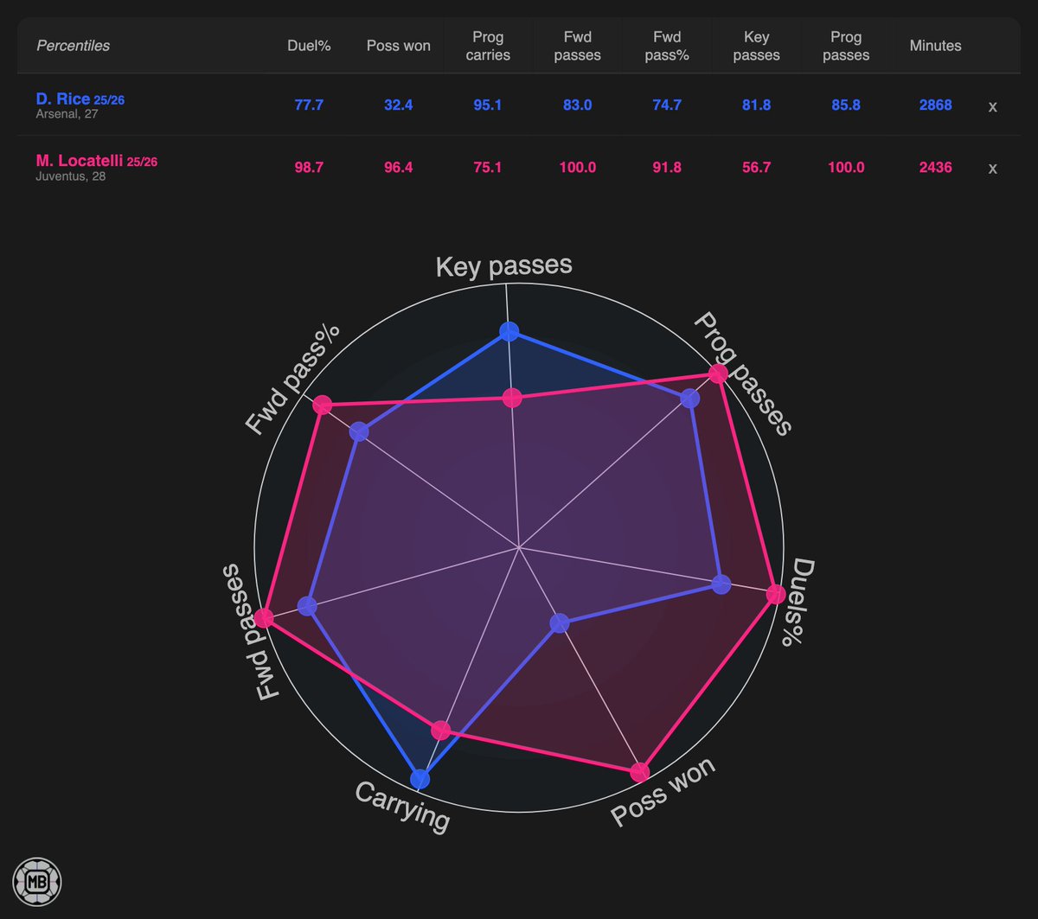Click blue Rice point on Carrying axis

click(x=420, y=778)
